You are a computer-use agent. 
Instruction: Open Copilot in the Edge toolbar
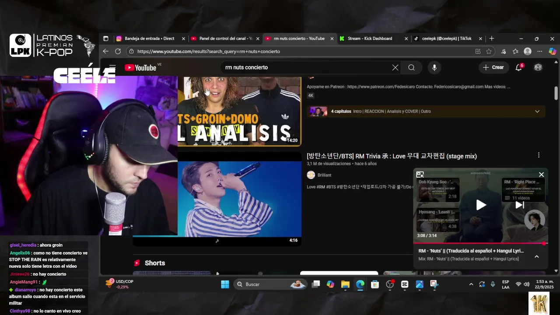pyautogui.click(x=552, y=51)
